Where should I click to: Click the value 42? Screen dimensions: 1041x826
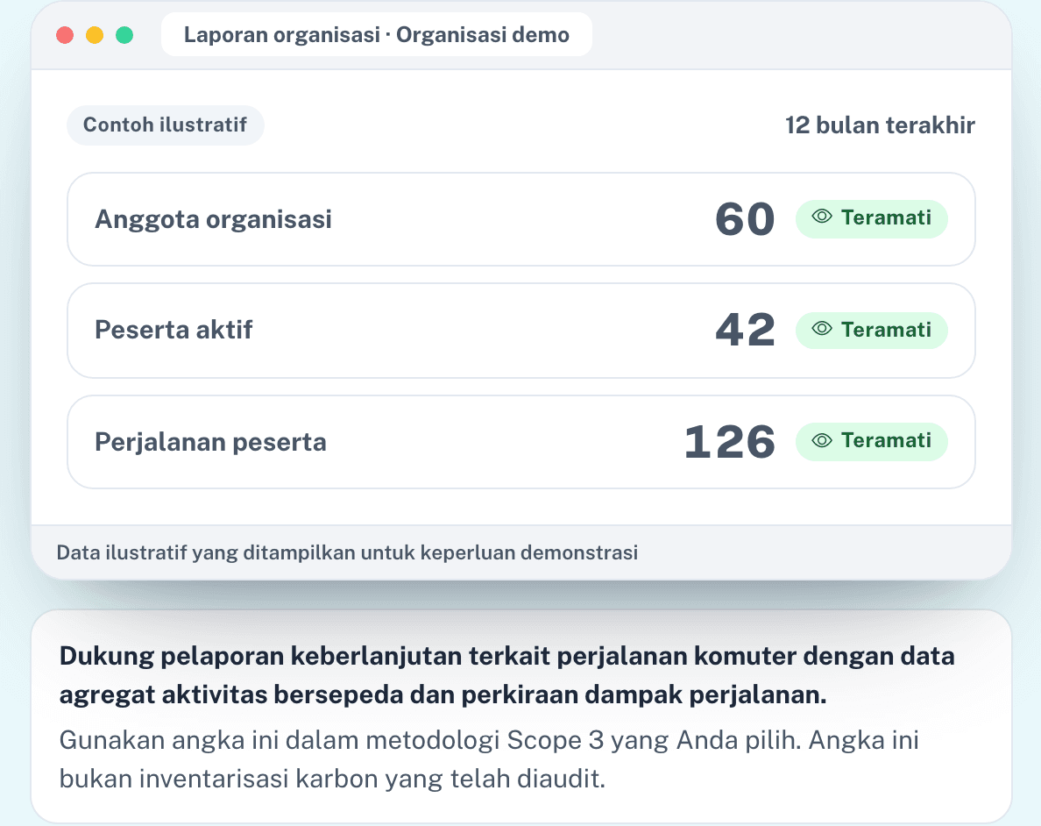click(x=745, y=331)
